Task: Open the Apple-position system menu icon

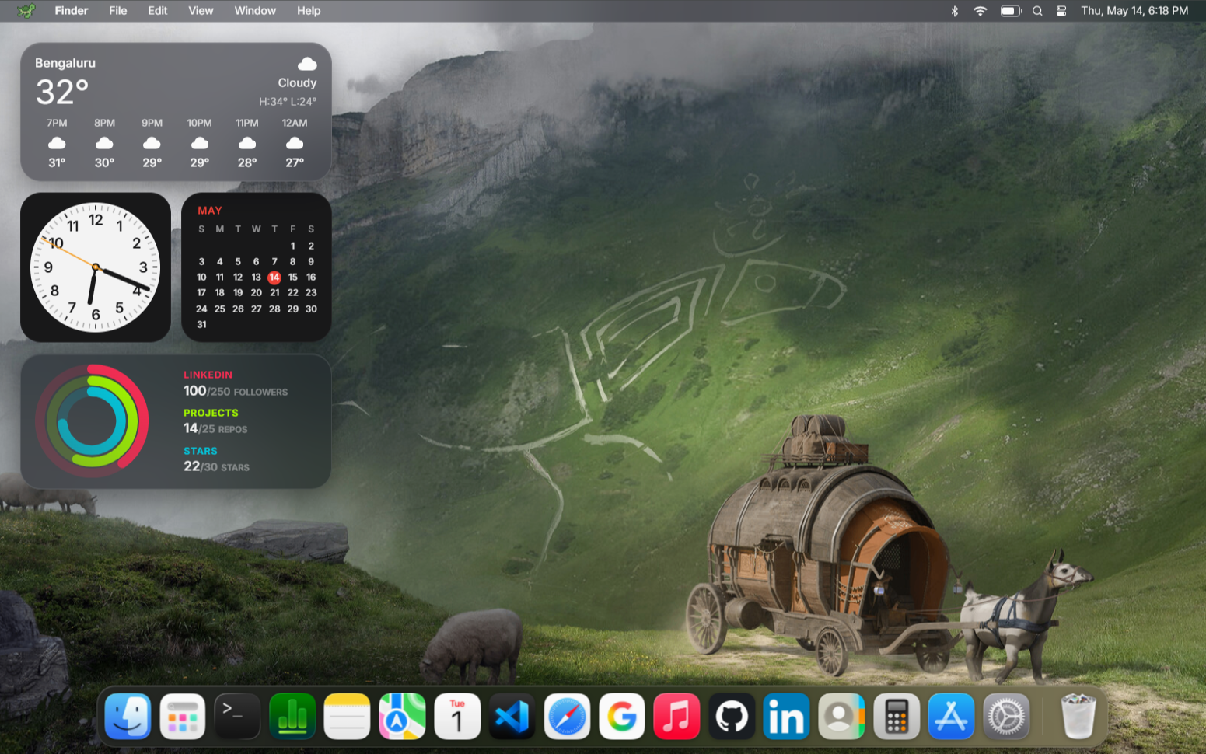Action: click(x=26, y=11)
